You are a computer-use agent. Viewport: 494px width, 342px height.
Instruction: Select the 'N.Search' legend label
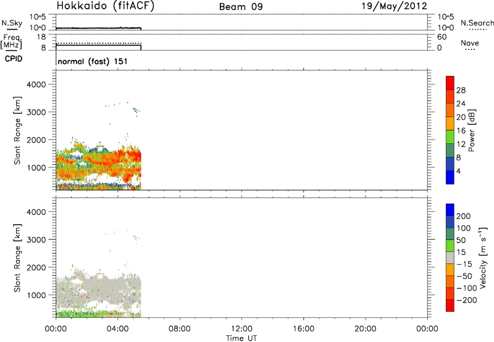(477, 23)
